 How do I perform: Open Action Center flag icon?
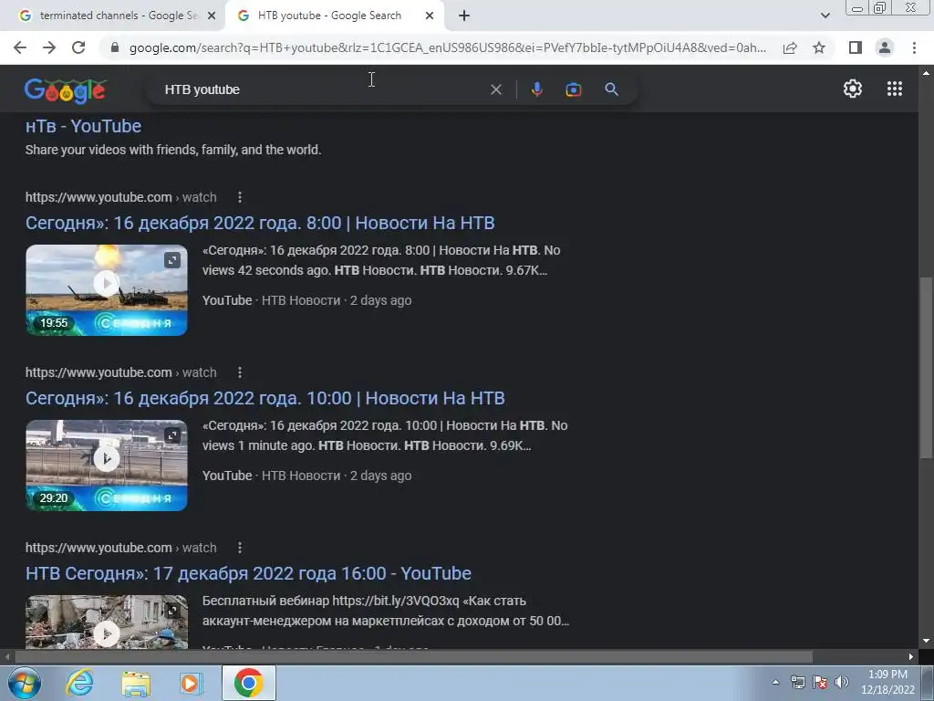click(x=820, y=682)
